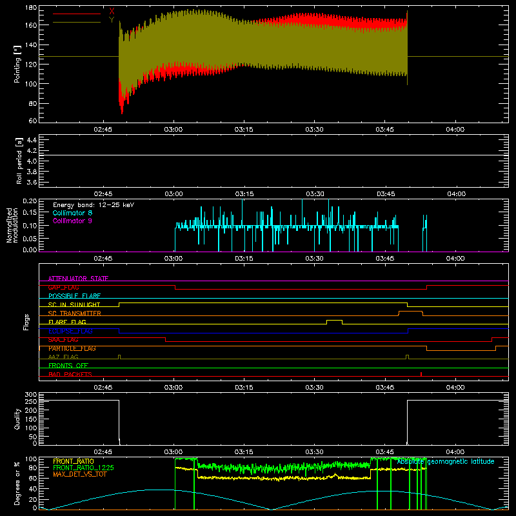Image resolution: width=516 pixels, height=516 pixels.
Task: Click the orange MAX_DET_VS_TOT legend label
Action: pos(80,474)
